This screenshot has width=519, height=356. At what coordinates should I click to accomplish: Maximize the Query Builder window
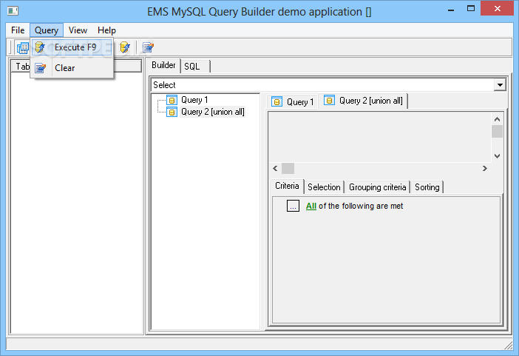coord(471,9)
